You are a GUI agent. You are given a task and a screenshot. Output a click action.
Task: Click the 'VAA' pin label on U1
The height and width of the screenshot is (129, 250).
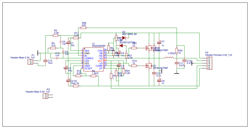pyautogui.click(x=87, y=51)
